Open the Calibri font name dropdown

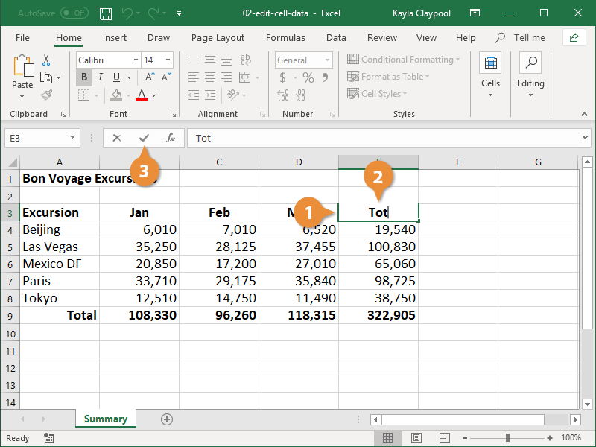(136, 60)
